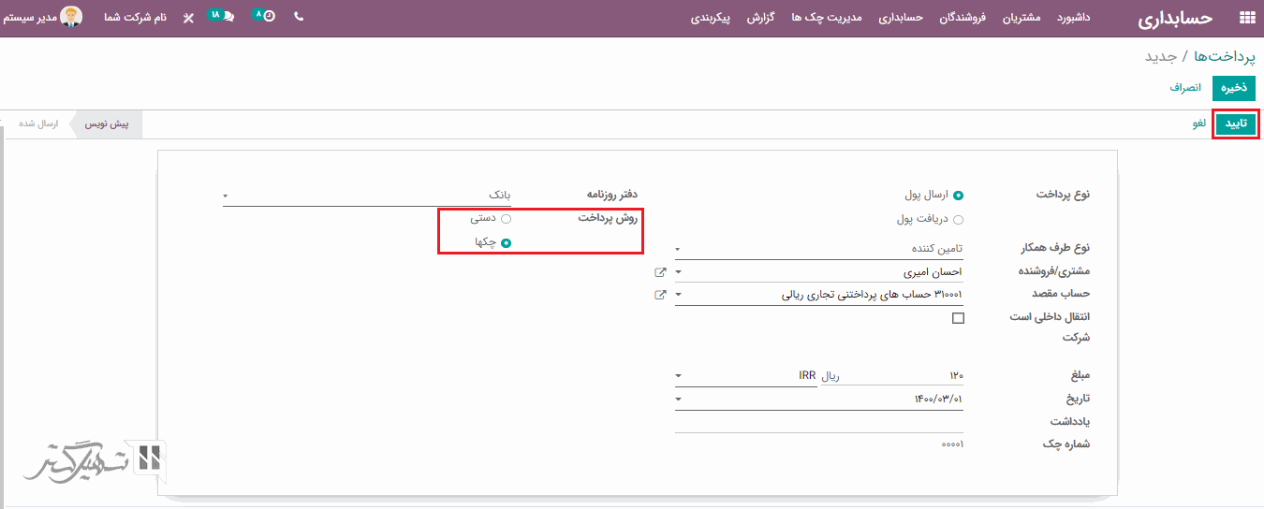
Task: Click the phone icon in top bar
Action: pos(299,17)
